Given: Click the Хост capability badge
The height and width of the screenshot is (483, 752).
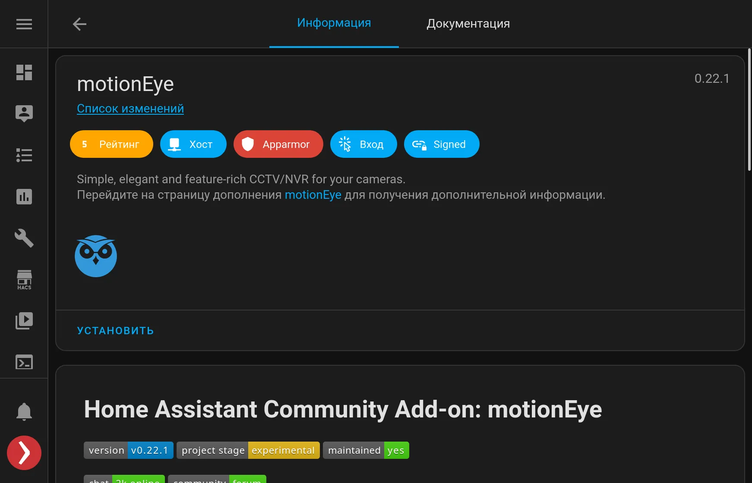Looking at the screenshot, I should click(x=193, y=144).
